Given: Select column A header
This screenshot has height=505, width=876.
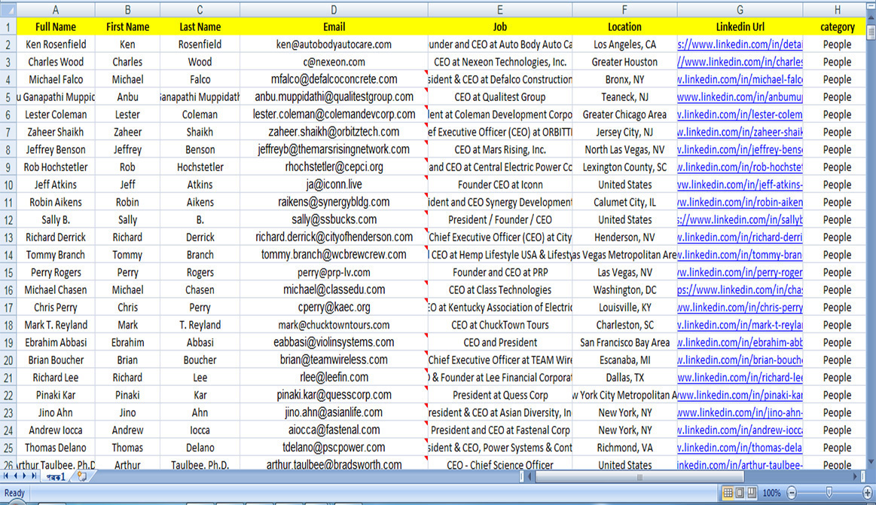Looking at the screenshot, I should (x=55, y=10).
